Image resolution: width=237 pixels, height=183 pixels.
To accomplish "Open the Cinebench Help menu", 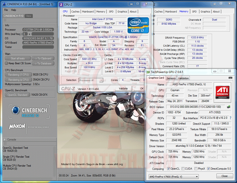I will tap(13, 10).
